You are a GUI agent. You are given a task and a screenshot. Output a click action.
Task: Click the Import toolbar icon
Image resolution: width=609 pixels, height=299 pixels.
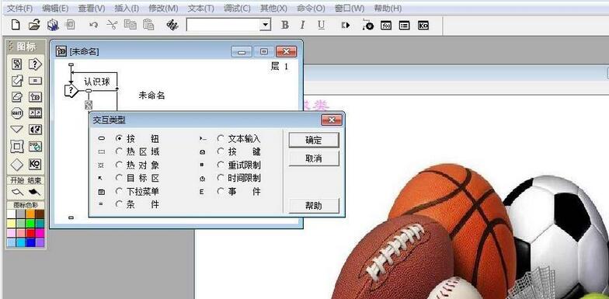(x=70, y=25)
